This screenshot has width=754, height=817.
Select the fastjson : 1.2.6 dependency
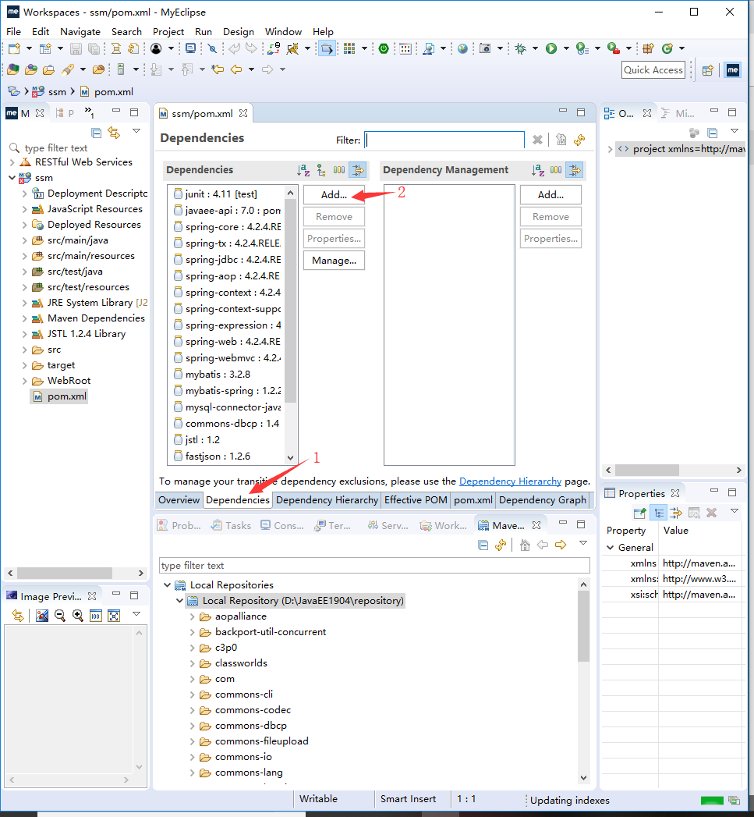tap(218, 456)
